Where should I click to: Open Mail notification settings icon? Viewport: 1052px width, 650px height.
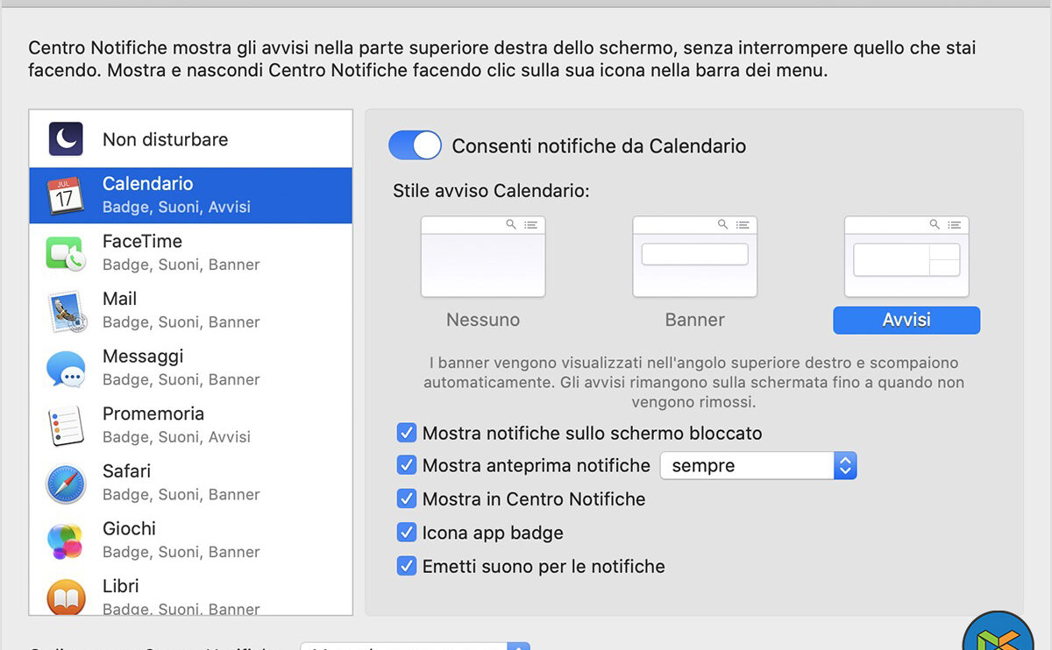coord(66,310)
